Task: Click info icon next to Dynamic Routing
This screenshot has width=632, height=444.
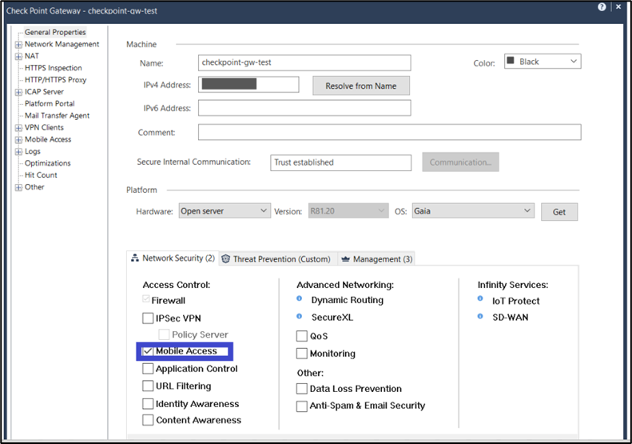Action: click(x=300, y=299)
